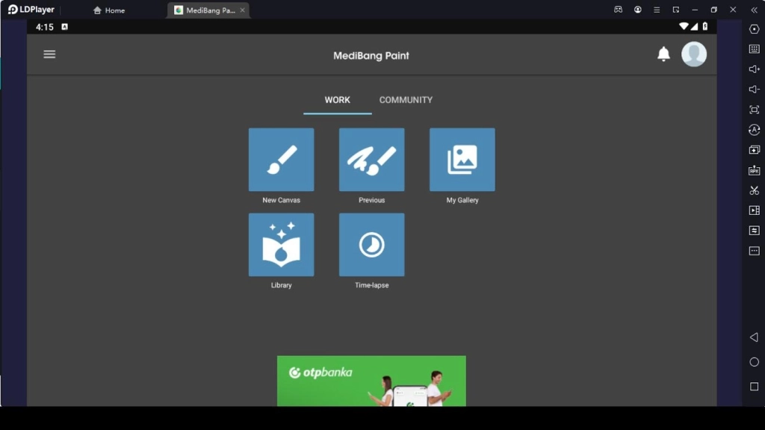Open the hamburger navigation menu
The image size is (765, 430).
tap(49, 54)
